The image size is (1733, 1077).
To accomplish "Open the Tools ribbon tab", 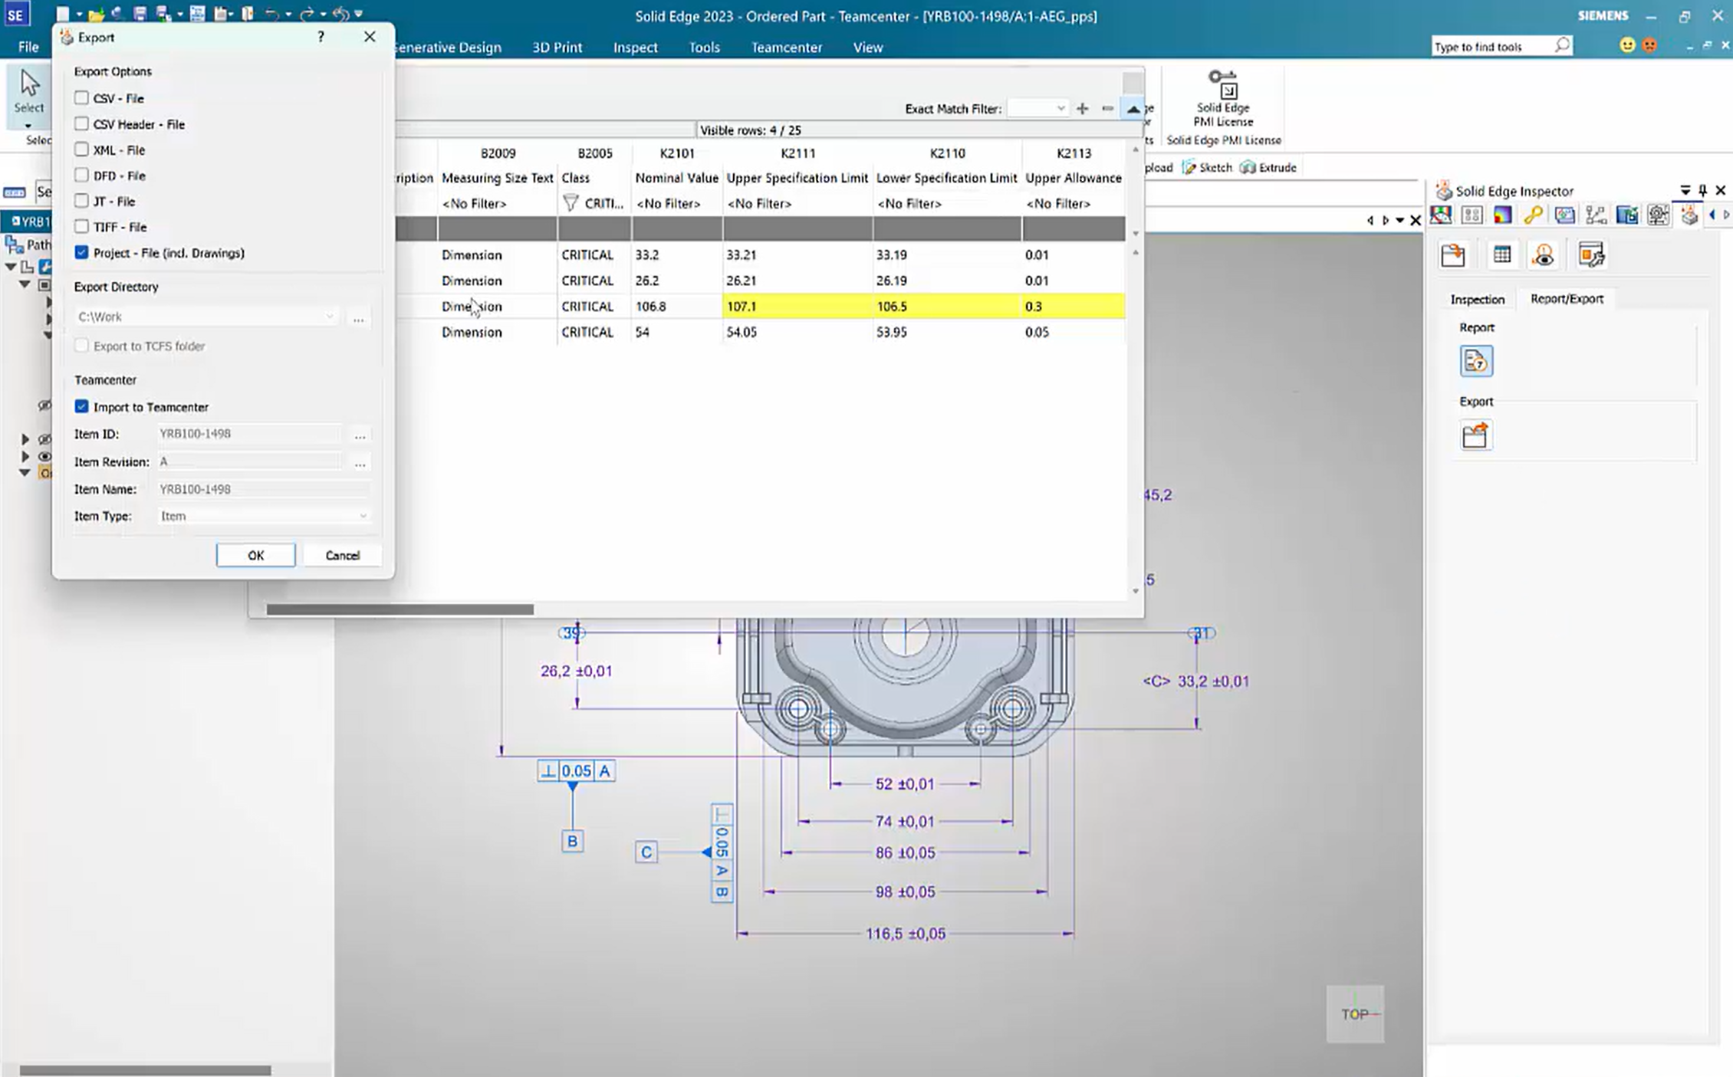I will tap(704, 47).
